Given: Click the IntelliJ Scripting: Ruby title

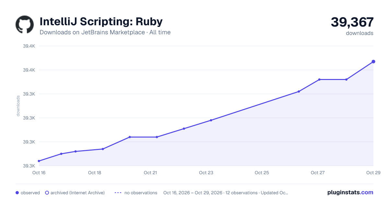Looking at the screenshot, I should [x=101, y=21].
